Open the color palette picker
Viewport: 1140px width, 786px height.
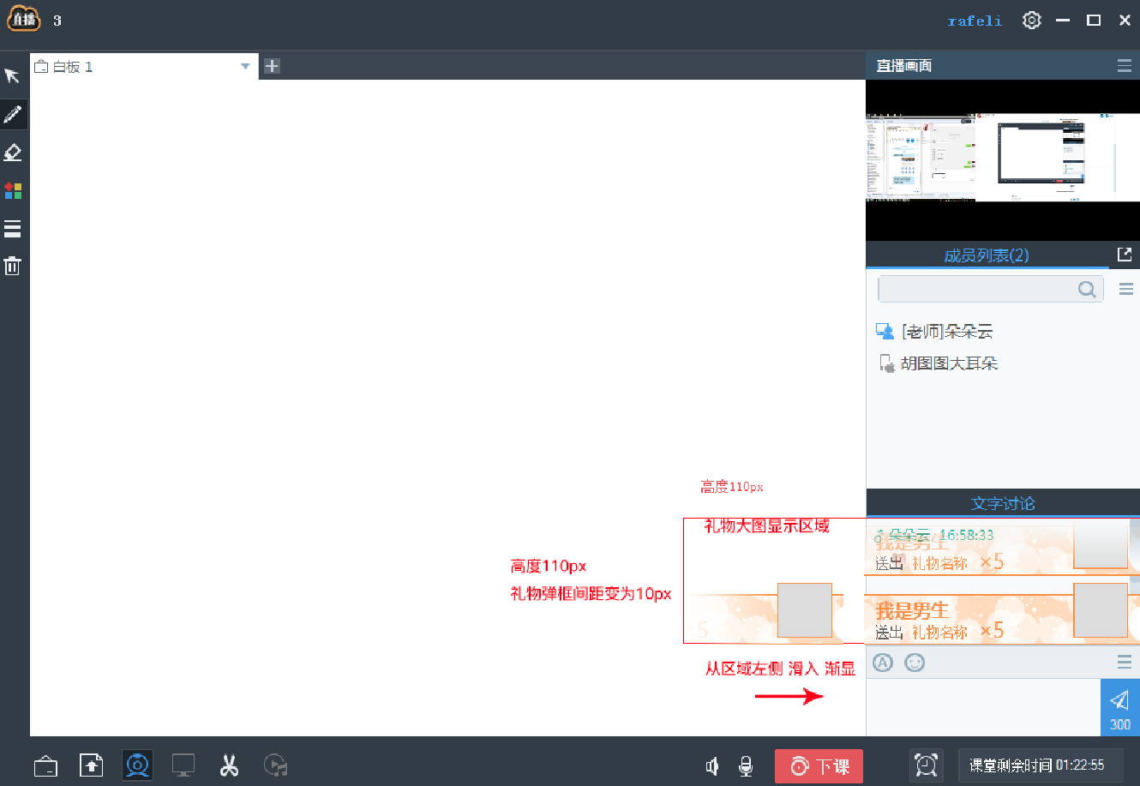13,190
